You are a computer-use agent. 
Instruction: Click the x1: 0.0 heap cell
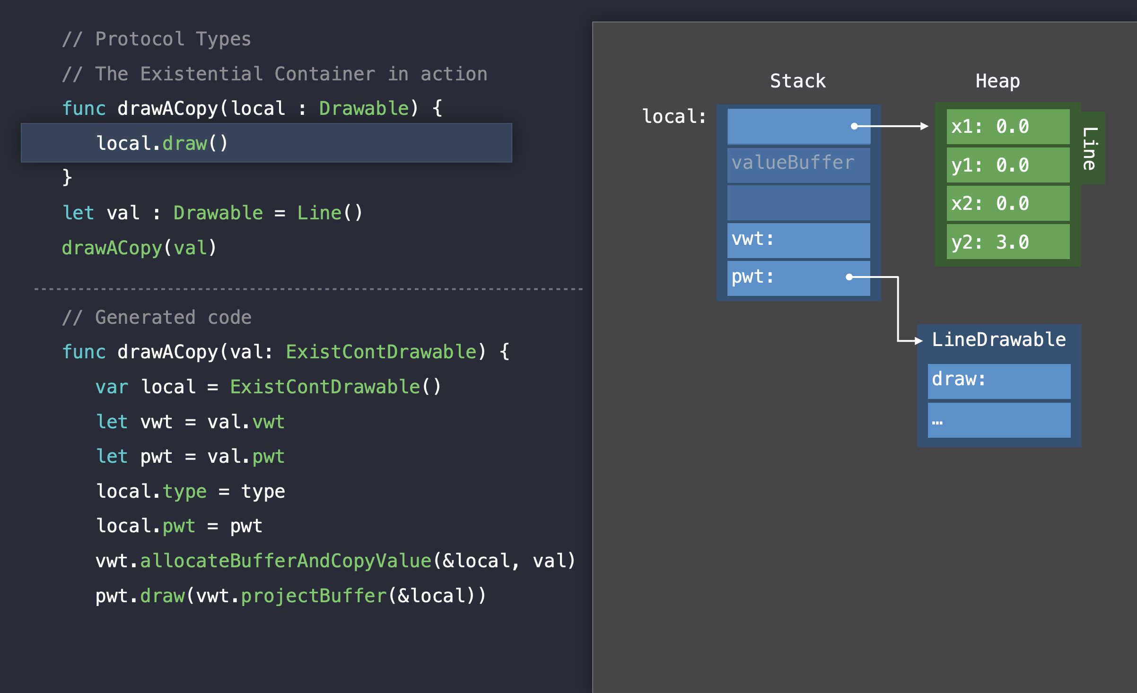[x=1007, y=127]
